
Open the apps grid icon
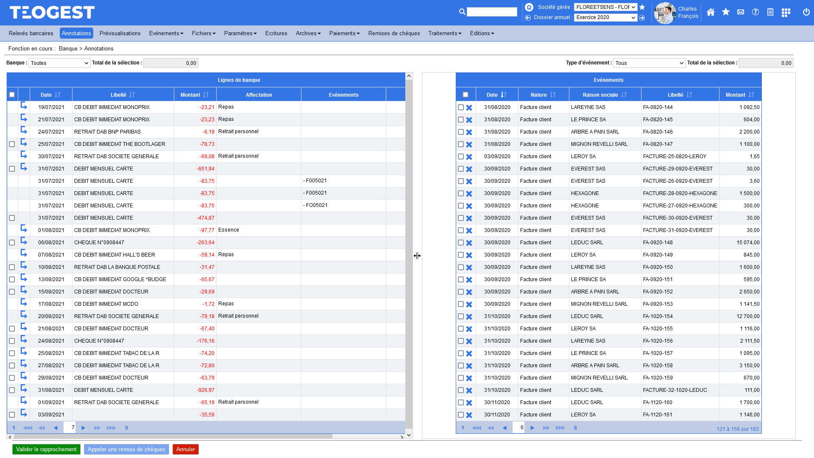(786, 12)
